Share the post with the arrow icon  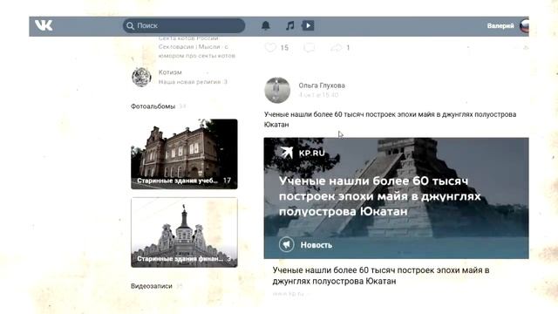pos(337,48)
